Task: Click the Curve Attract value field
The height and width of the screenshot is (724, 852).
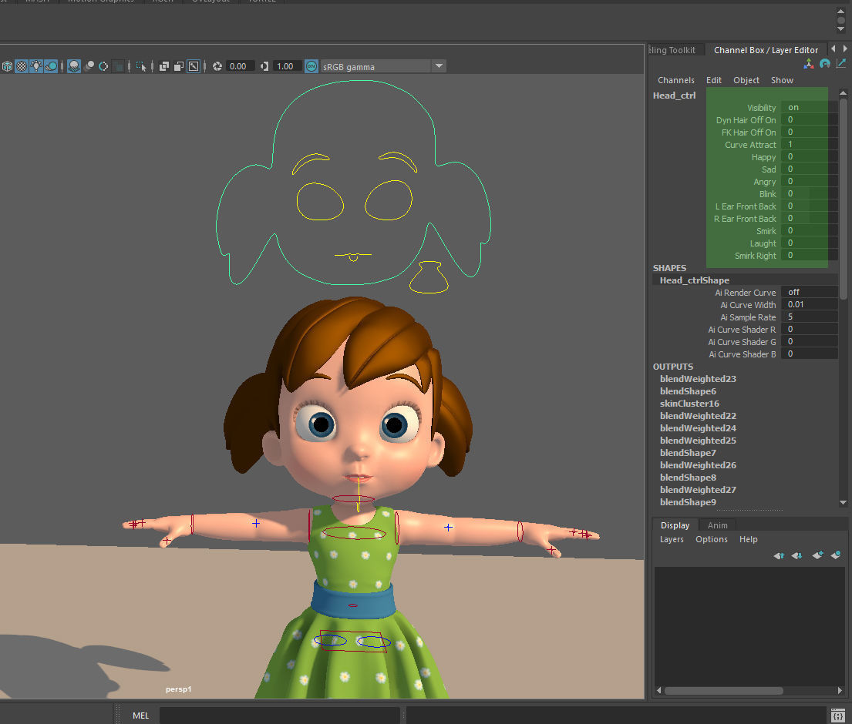Action: click(809, 144)
